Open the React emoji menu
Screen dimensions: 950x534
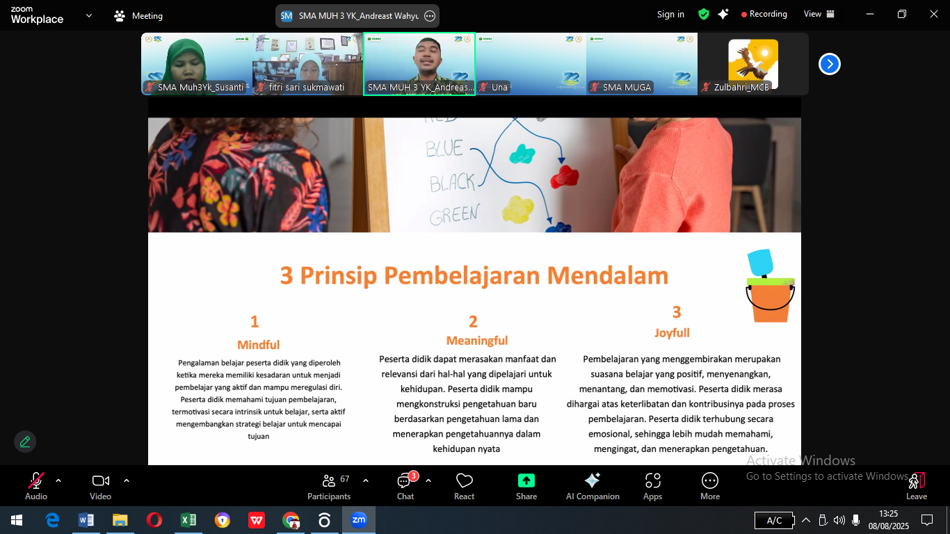pos(465,486)
